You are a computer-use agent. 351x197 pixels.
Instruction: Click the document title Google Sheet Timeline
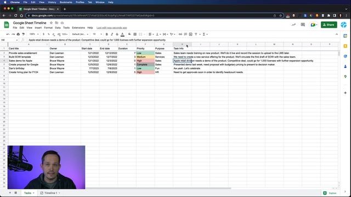[x=30, y=23]
